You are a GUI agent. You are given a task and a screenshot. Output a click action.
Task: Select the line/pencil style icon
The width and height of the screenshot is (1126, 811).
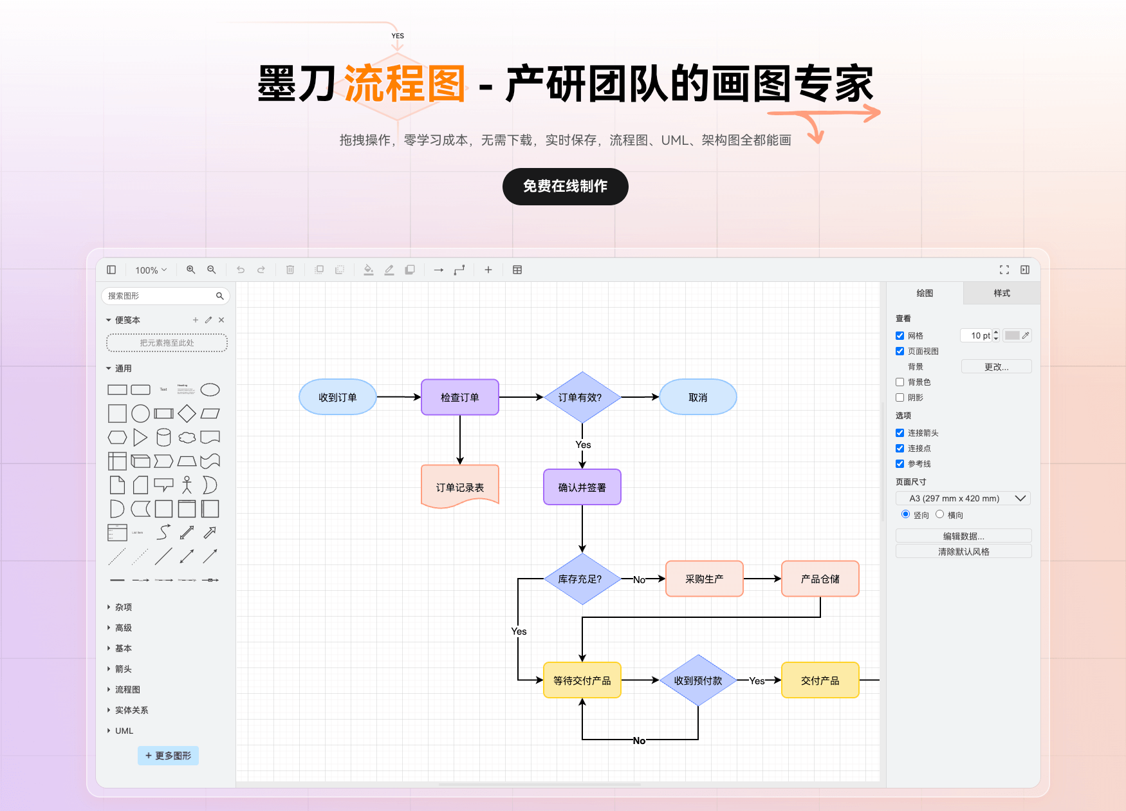pos(389,270)
